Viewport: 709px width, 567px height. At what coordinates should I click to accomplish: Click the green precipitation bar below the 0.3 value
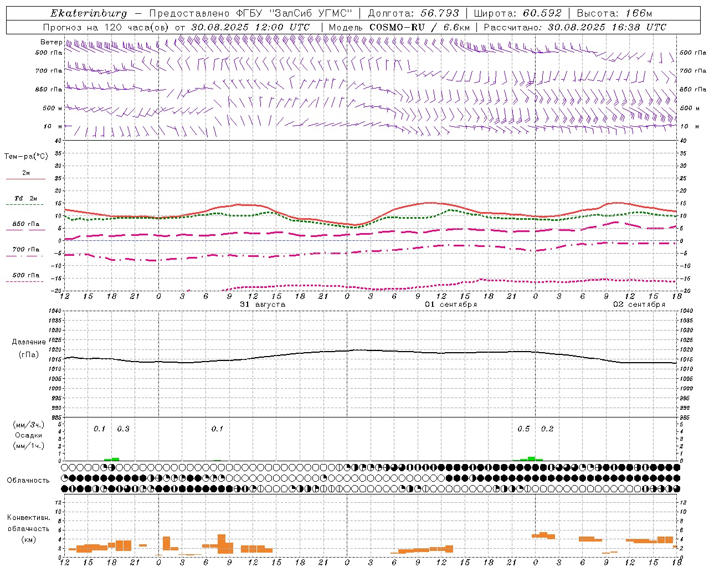point(115,459)
